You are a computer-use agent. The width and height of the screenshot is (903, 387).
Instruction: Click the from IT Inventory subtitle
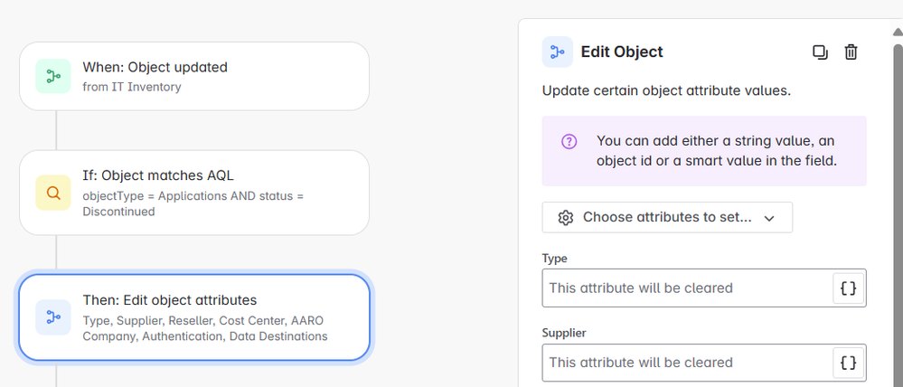(x=132, y=87)
